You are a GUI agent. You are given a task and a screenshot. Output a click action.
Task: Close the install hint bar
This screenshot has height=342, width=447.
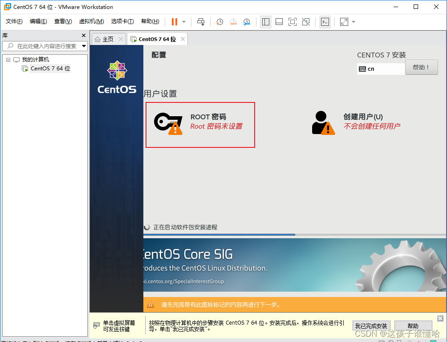pyautogui.click(x=440, y=318)
